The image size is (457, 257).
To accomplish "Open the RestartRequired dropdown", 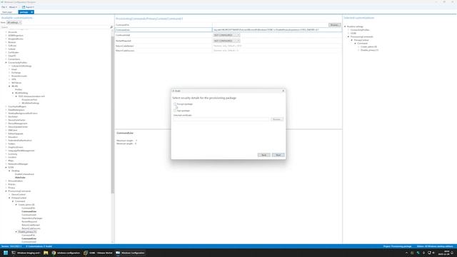I will tap(226, 41).
